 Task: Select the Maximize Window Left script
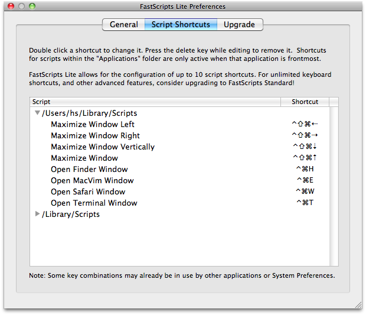click(x=93, y=124)
